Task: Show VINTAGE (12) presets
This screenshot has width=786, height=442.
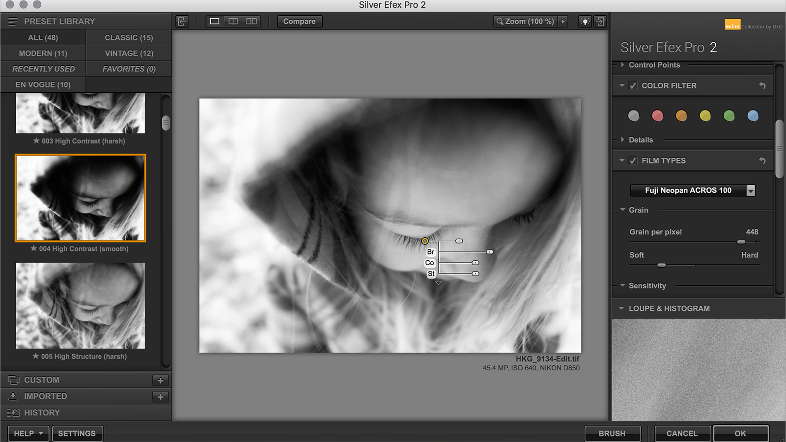Action: pyautogui.click(x=129, y=53)
